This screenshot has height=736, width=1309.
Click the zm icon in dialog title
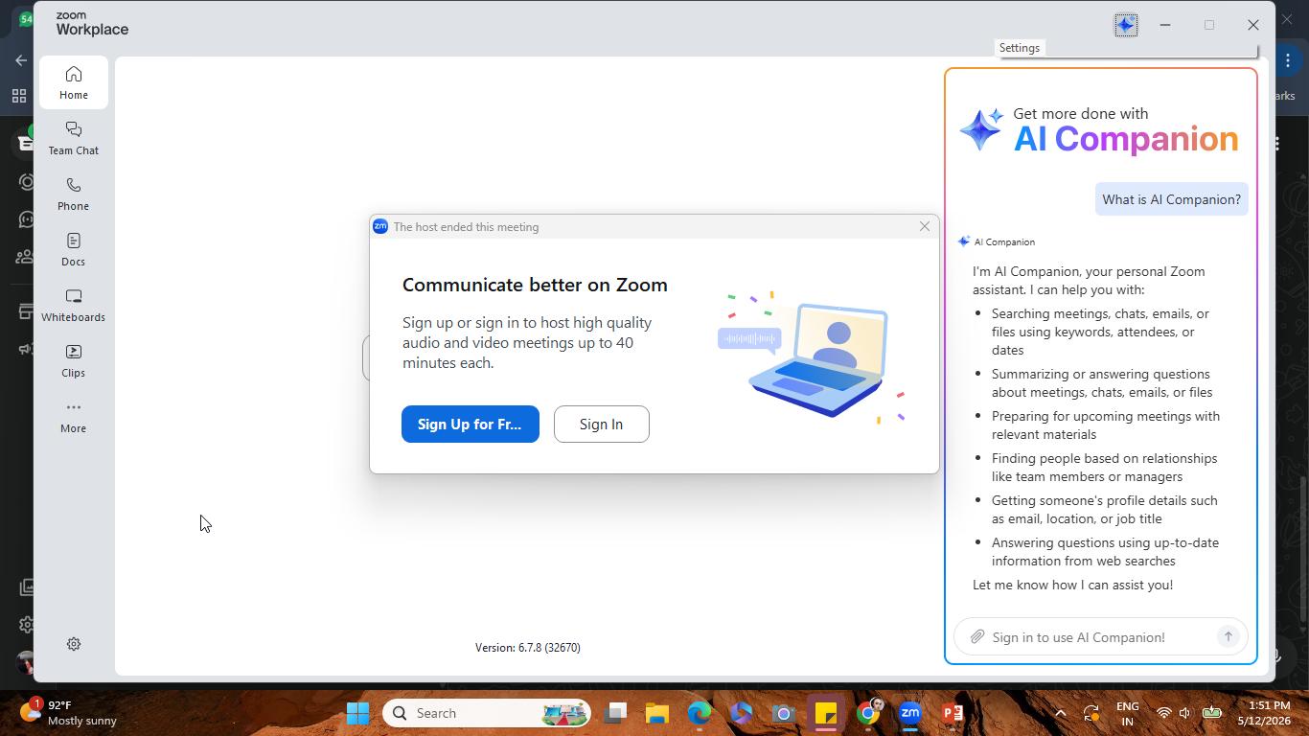click(380, 226)
